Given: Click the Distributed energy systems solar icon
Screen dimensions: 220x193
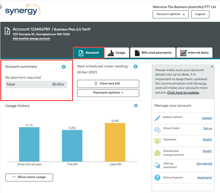Looking at the screenshot, I should 157,153.
